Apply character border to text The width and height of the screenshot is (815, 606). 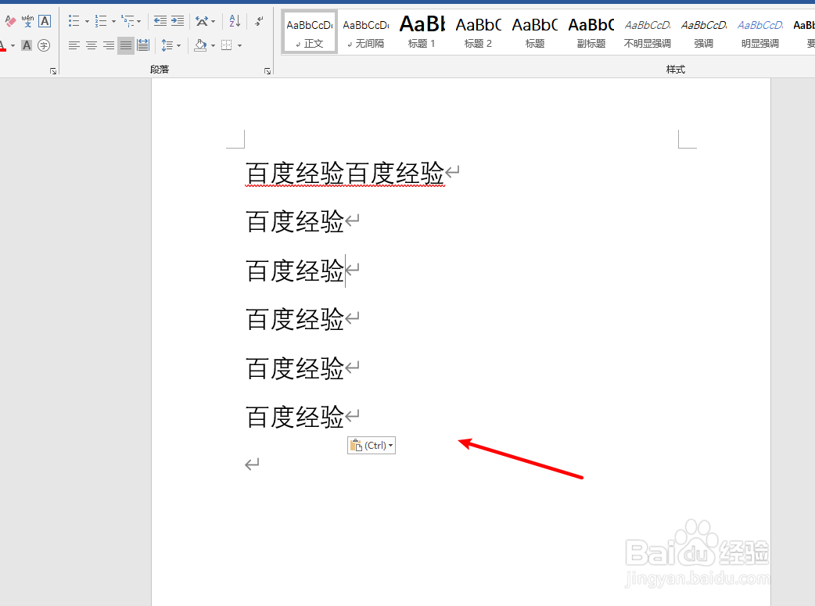(45, 21)
